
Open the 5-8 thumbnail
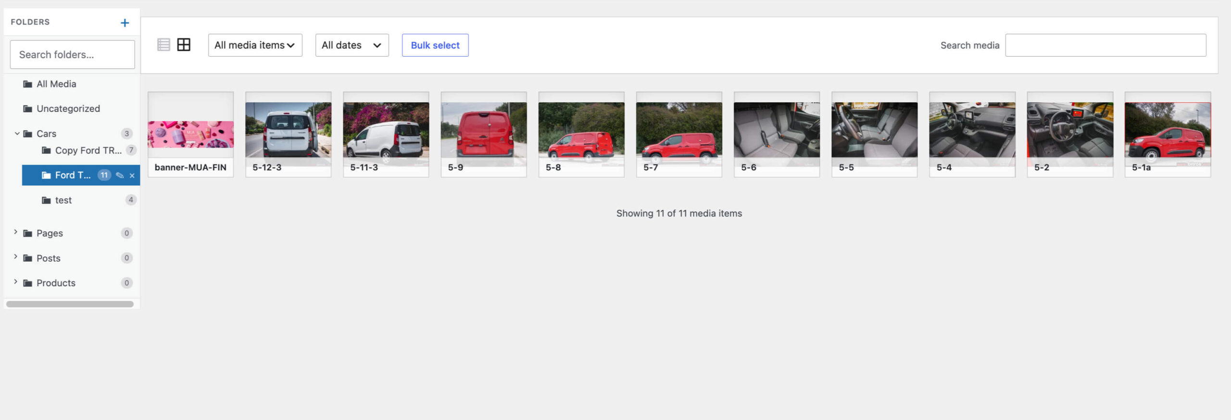(x=581, y=134)
